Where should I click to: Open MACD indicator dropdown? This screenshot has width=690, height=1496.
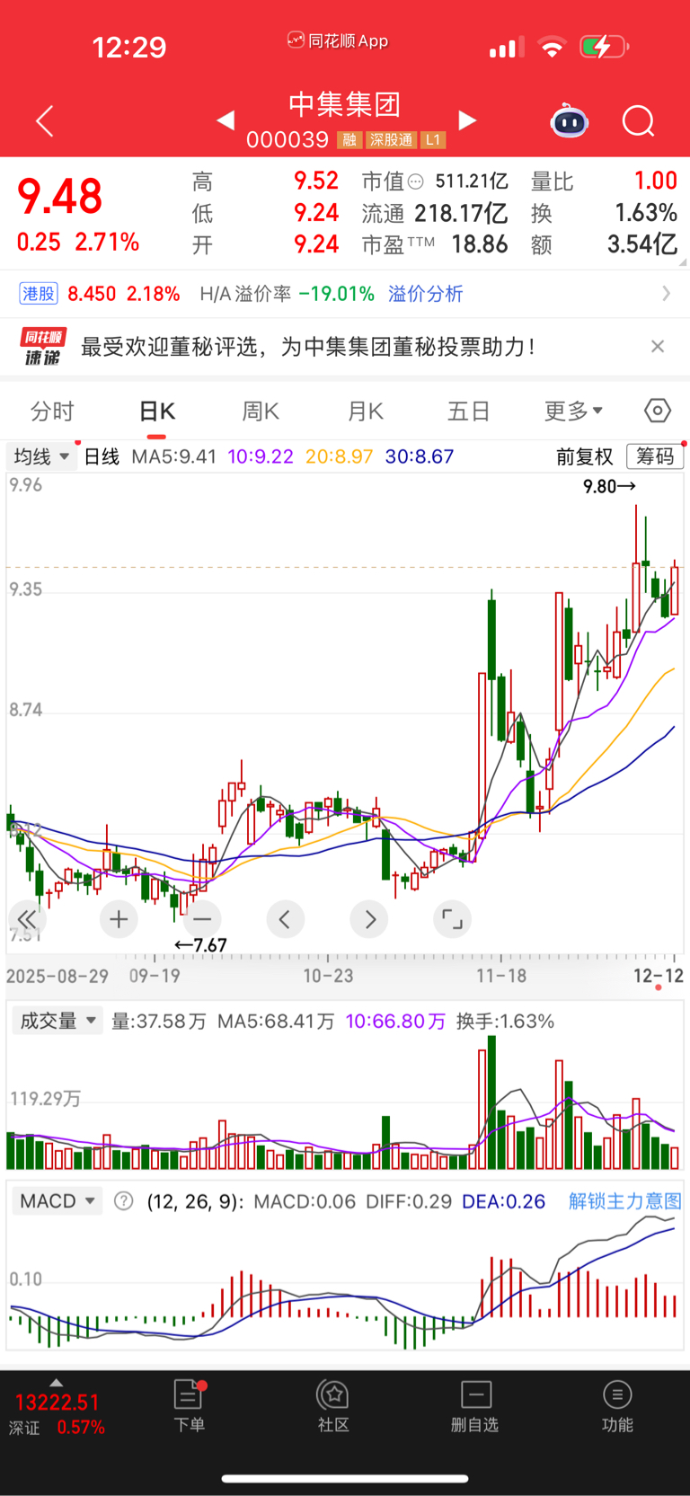pyautogui.click(x=57, y=1201)
